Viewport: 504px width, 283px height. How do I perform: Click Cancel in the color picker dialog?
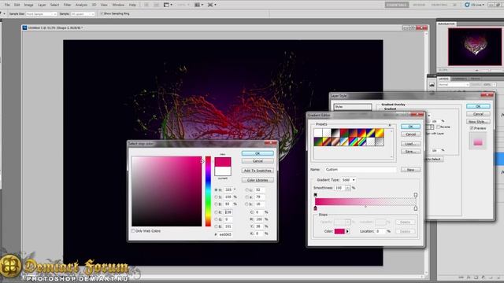point(258,161)
